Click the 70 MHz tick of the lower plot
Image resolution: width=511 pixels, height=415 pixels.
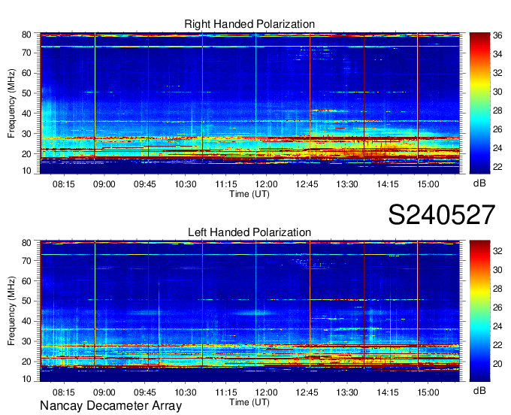[26, 260]
